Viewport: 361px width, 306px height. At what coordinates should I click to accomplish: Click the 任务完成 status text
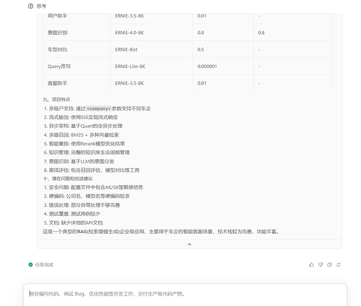point(44,265)
